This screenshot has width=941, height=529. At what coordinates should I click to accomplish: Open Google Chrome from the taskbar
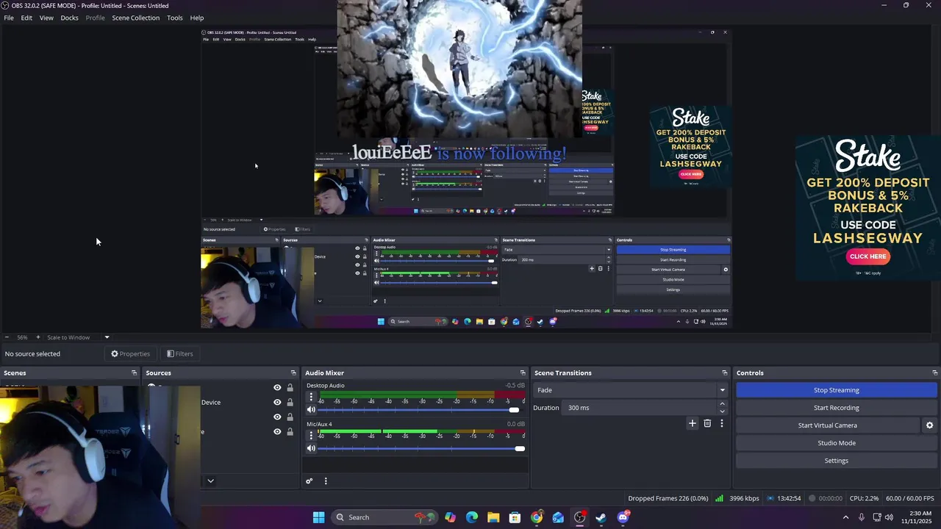pos(537,517)
